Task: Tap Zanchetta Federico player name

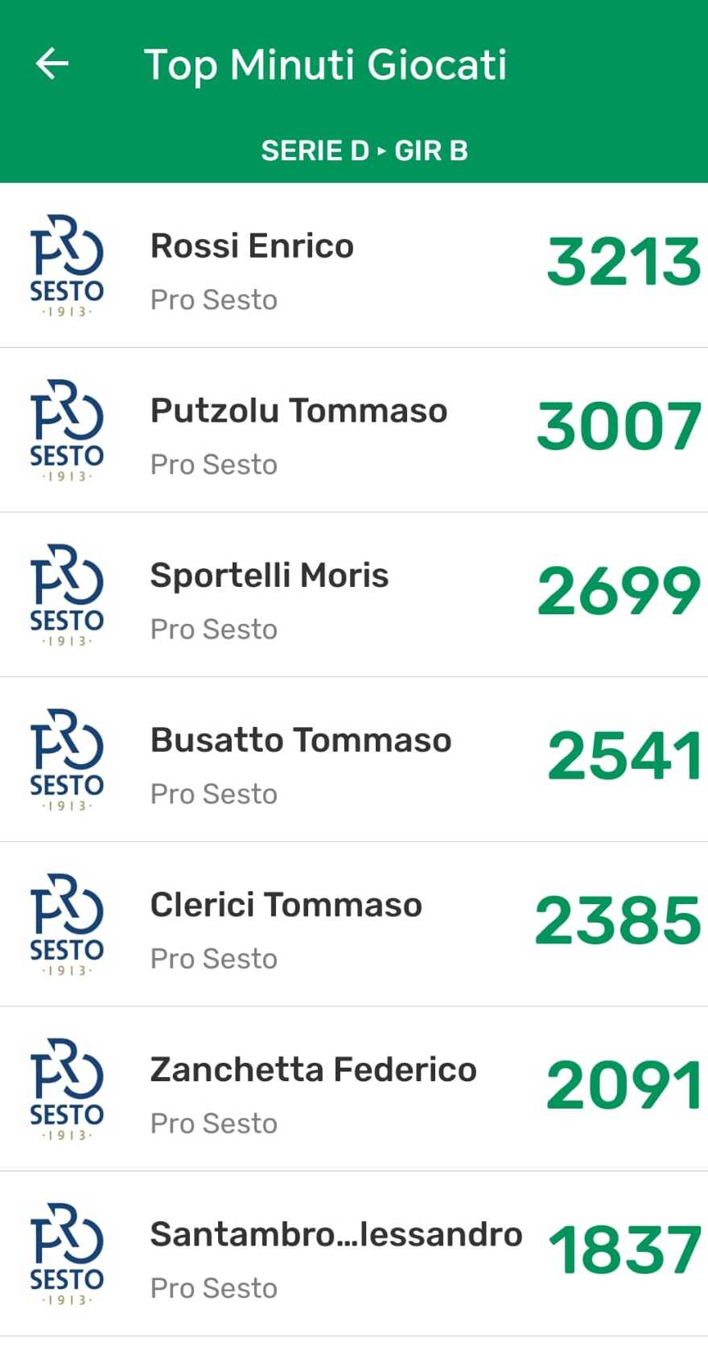Action: 313,1070
